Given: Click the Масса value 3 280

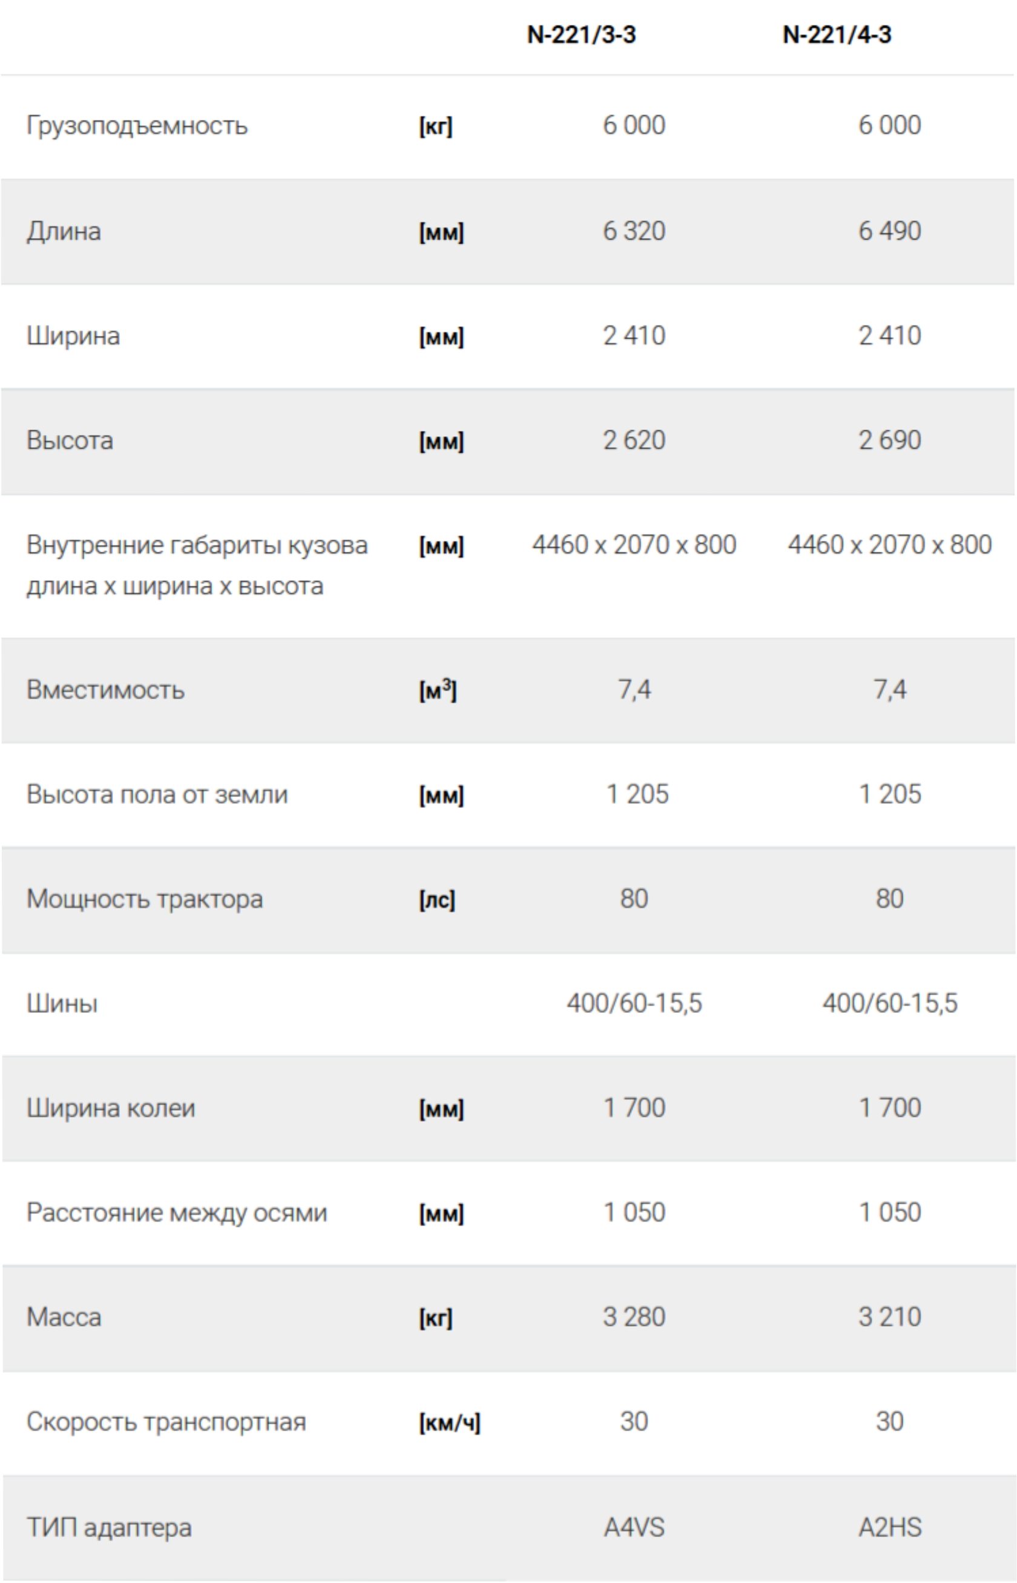Looking at the screenshot, I should (x=634, y=1317).
